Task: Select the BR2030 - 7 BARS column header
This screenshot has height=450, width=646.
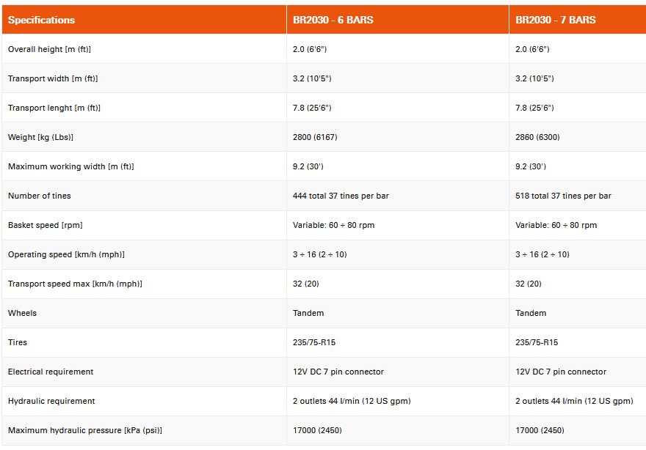Action: [556, 20]
